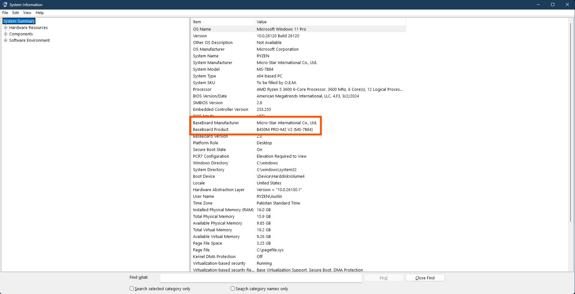Screen dimensions: 575x294
Task: Select the Page File Space row
Action: click(x=298, y=243)
